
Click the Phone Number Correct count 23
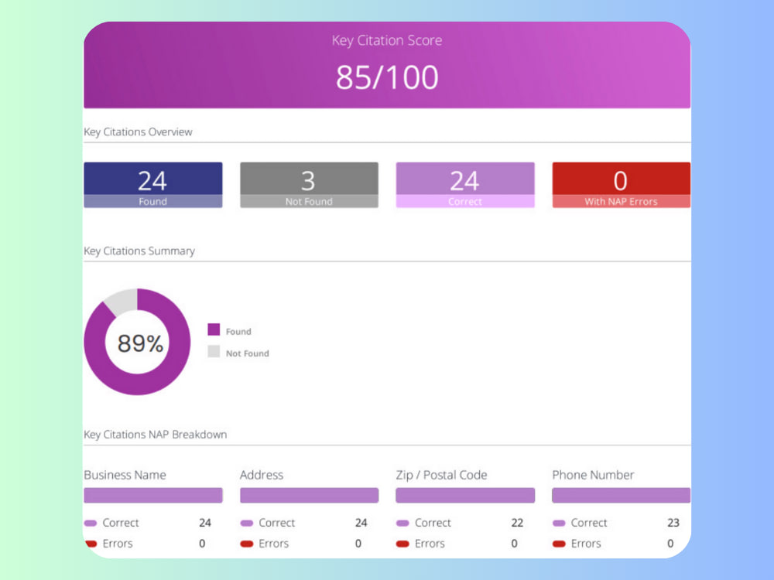pyautogui.click(x=673, y=523)
